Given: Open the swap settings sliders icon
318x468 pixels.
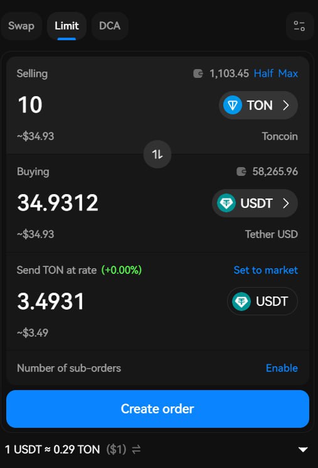Looking at the screenshot, I should pyautogui.click(x=299, y=26).
